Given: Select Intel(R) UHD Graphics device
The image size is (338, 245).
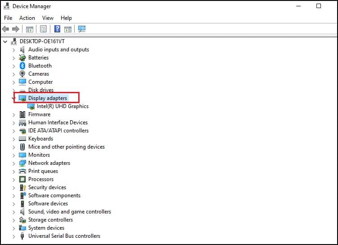Looking at the screenshot, I should (62, 106).
